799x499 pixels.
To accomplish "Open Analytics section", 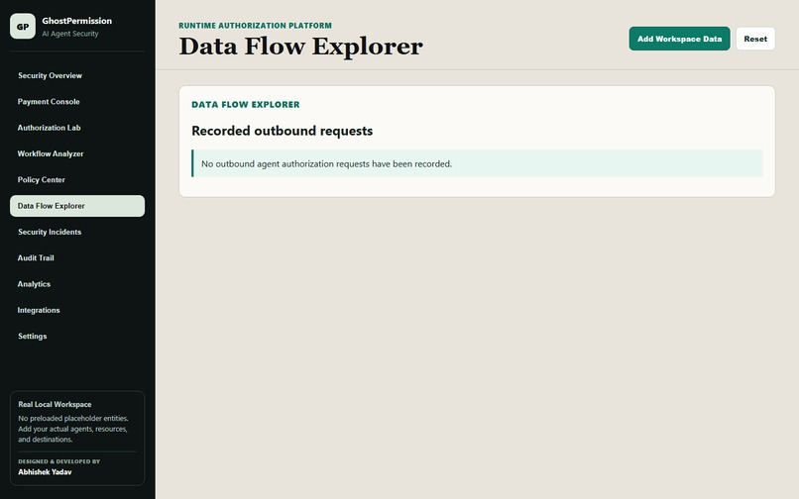I will tap(77, 283).
